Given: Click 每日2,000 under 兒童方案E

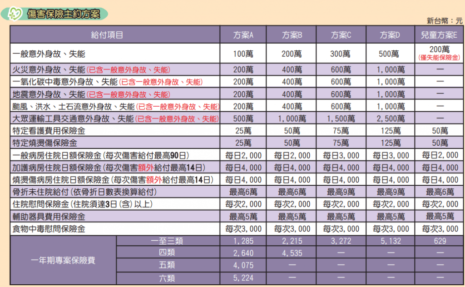Looking at the screenshot, I should [x=440, y=155].
